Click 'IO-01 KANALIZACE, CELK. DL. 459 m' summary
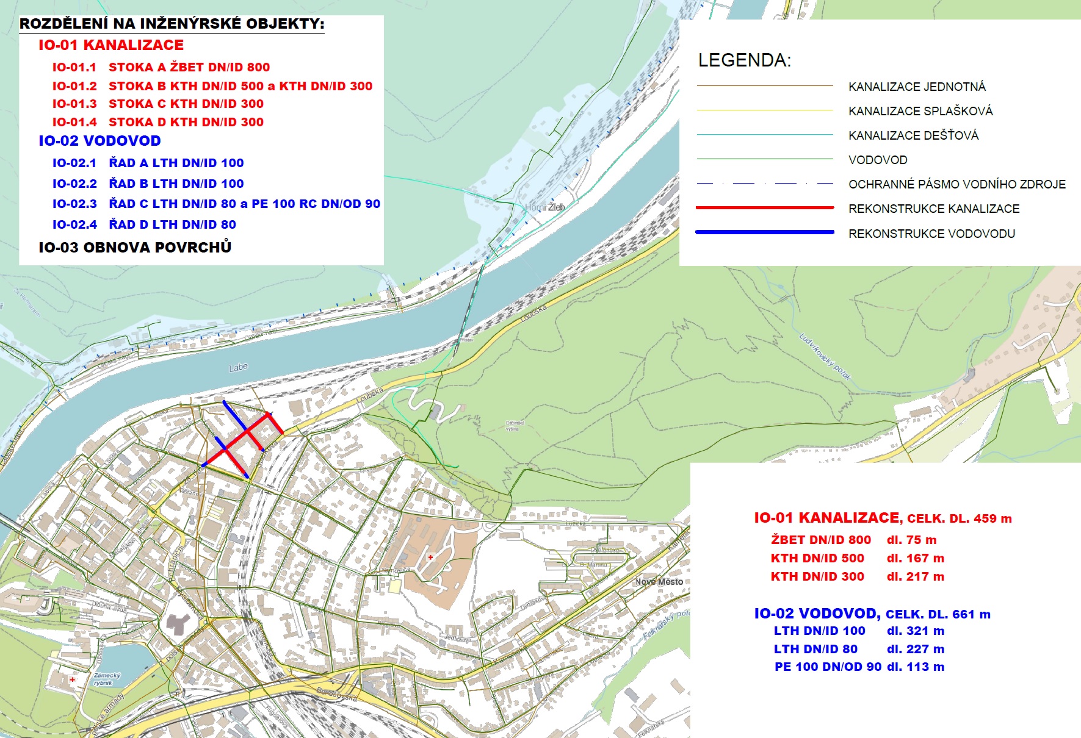The height and width of the screenshot is (738, 1081). point(883,518)
